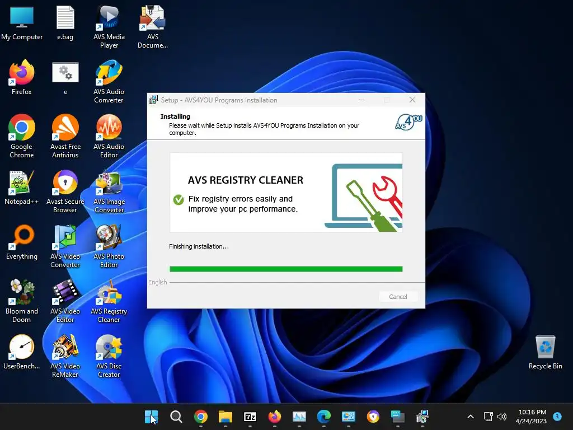The height and width of the screenshot is (430, 573).
Task: Select the Google Chrome desktop shortcut
Action: point(22,137)
